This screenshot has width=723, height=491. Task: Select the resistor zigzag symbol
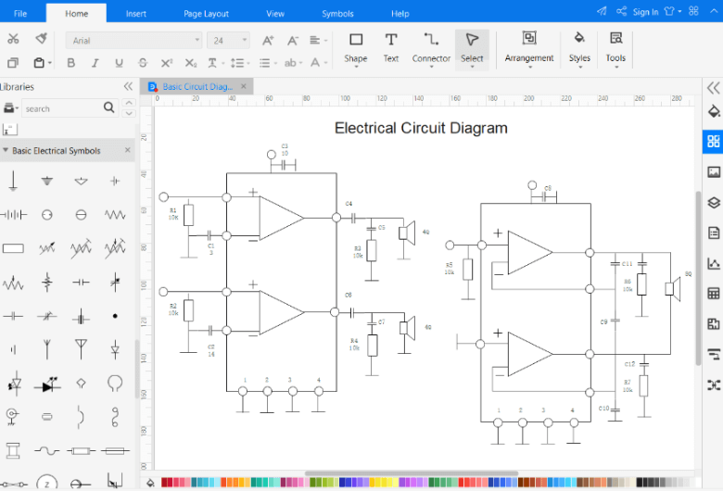115,214
